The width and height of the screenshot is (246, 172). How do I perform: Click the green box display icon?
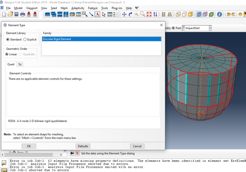tap(211, 14)
